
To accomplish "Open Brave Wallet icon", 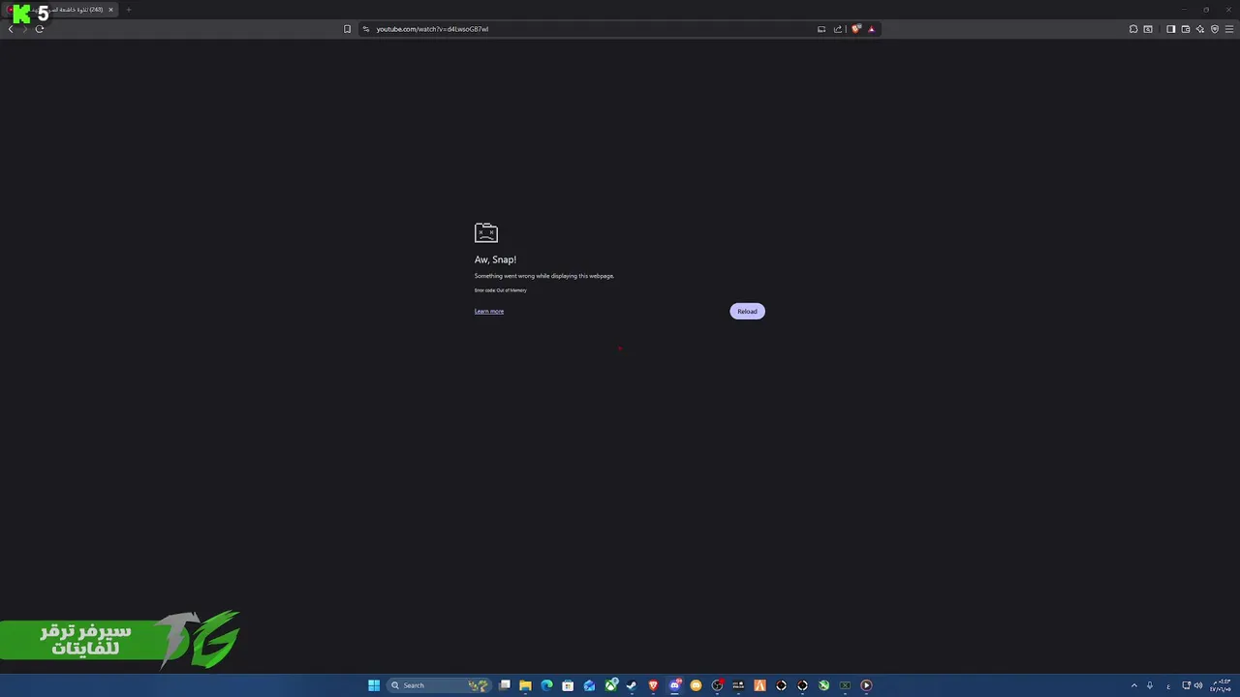I will coord(1185,29).
